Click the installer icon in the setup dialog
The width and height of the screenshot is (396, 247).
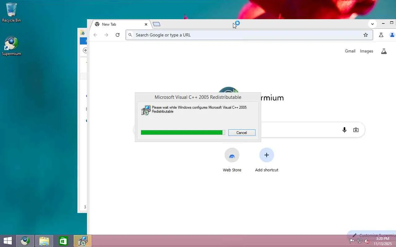tap(146, 110)
